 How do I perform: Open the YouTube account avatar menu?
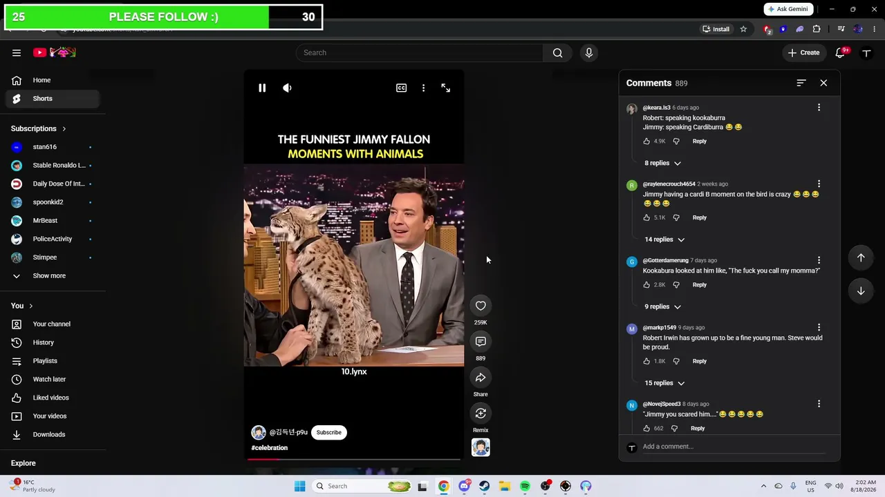[x=866, y=52]
